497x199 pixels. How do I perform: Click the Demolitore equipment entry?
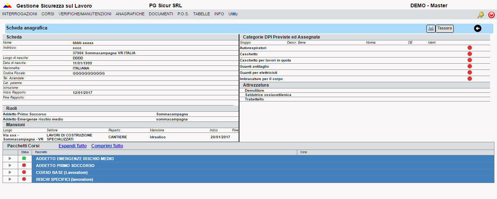254,90
